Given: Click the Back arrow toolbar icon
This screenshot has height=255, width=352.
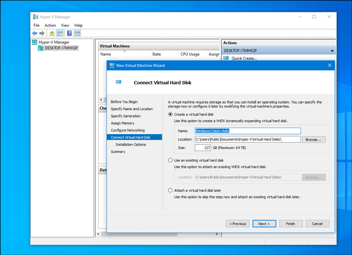Looking at the screenshot, I should pyautogui.click(x=34, y=33).
